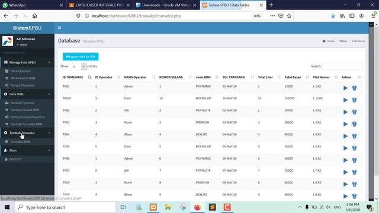
Task: Open Firefox page actions ellipsis
Action: pyautogui.click(x=272, y=16)
